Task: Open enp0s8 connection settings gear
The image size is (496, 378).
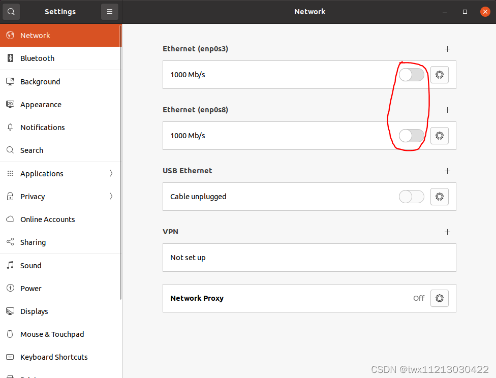Action: 439,136
